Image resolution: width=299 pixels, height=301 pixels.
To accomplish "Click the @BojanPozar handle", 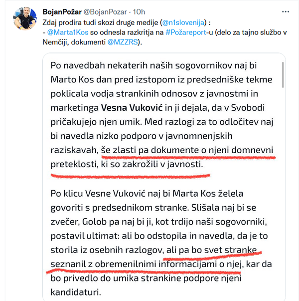I will [x=111, y=10].
